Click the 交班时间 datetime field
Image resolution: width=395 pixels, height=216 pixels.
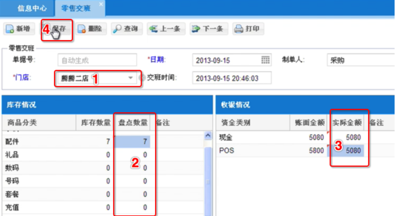click(x=232, y=78)
